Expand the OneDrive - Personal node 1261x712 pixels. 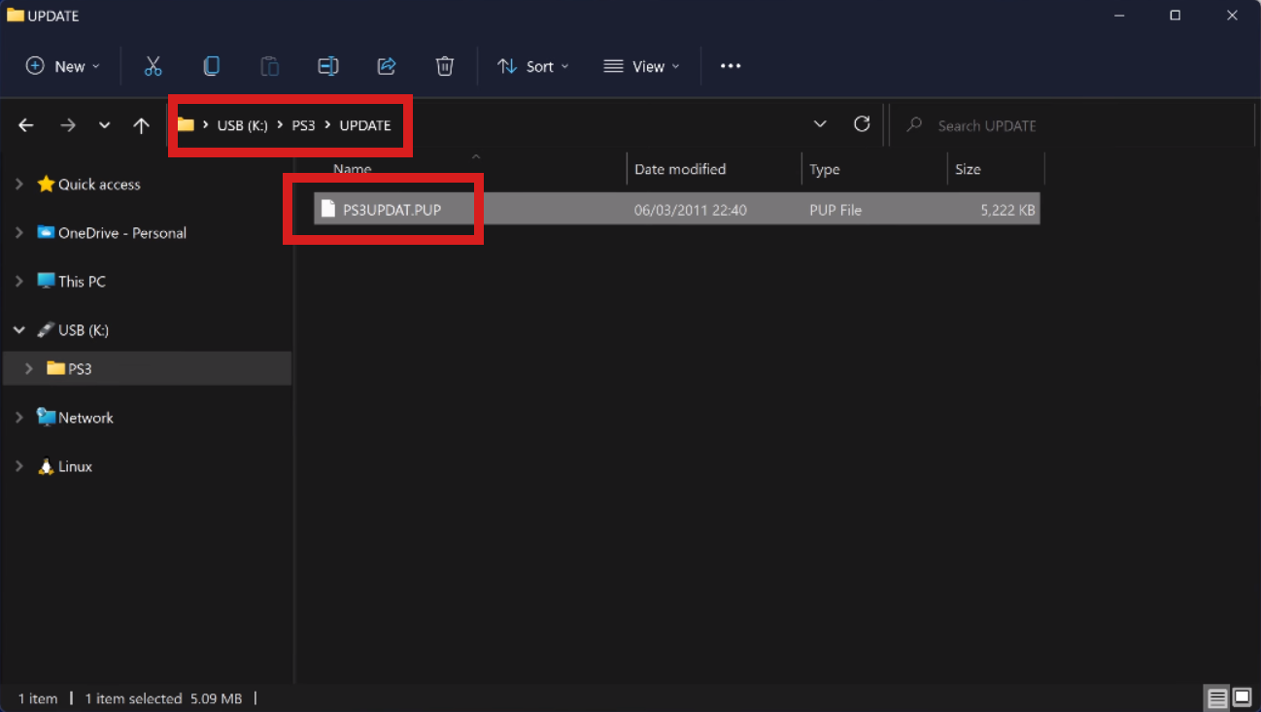19,232
